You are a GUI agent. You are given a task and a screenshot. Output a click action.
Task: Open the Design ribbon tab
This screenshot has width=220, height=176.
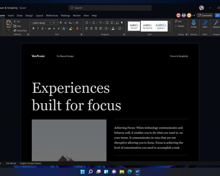click(29, 16)
